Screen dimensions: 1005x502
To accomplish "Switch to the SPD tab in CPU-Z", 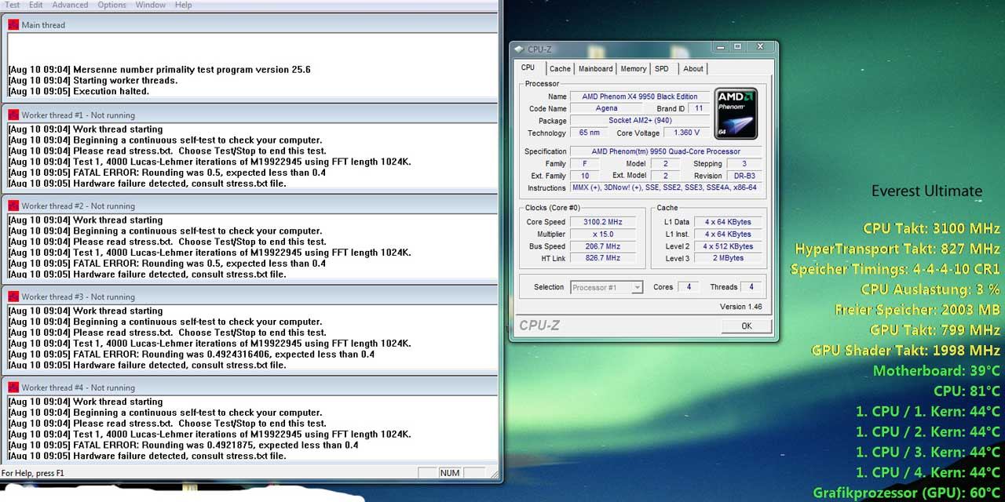I will [662, 69].
